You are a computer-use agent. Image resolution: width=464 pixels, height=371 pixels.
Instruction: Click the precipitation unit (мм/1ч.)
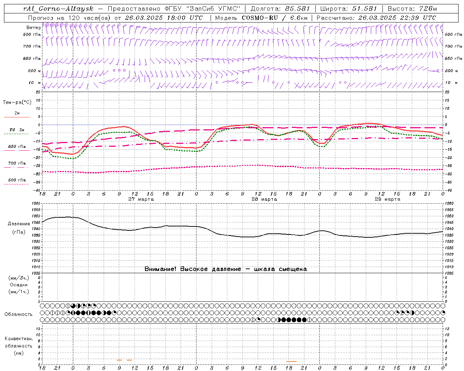click(19, 292)
